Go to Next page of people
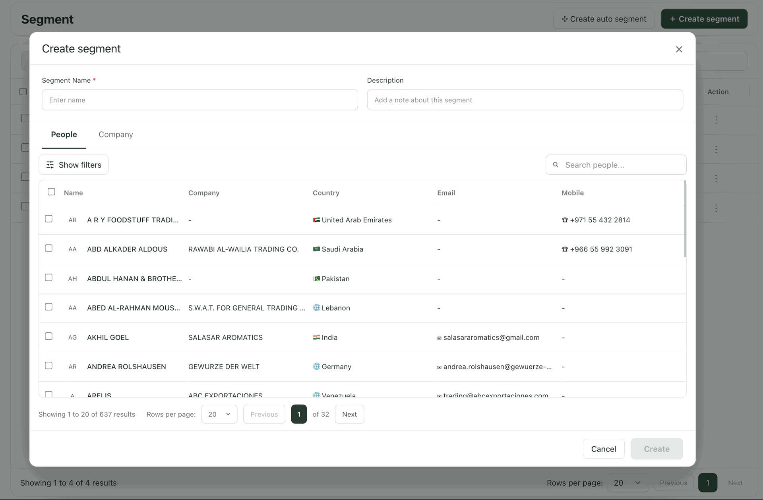 point(349,414)
